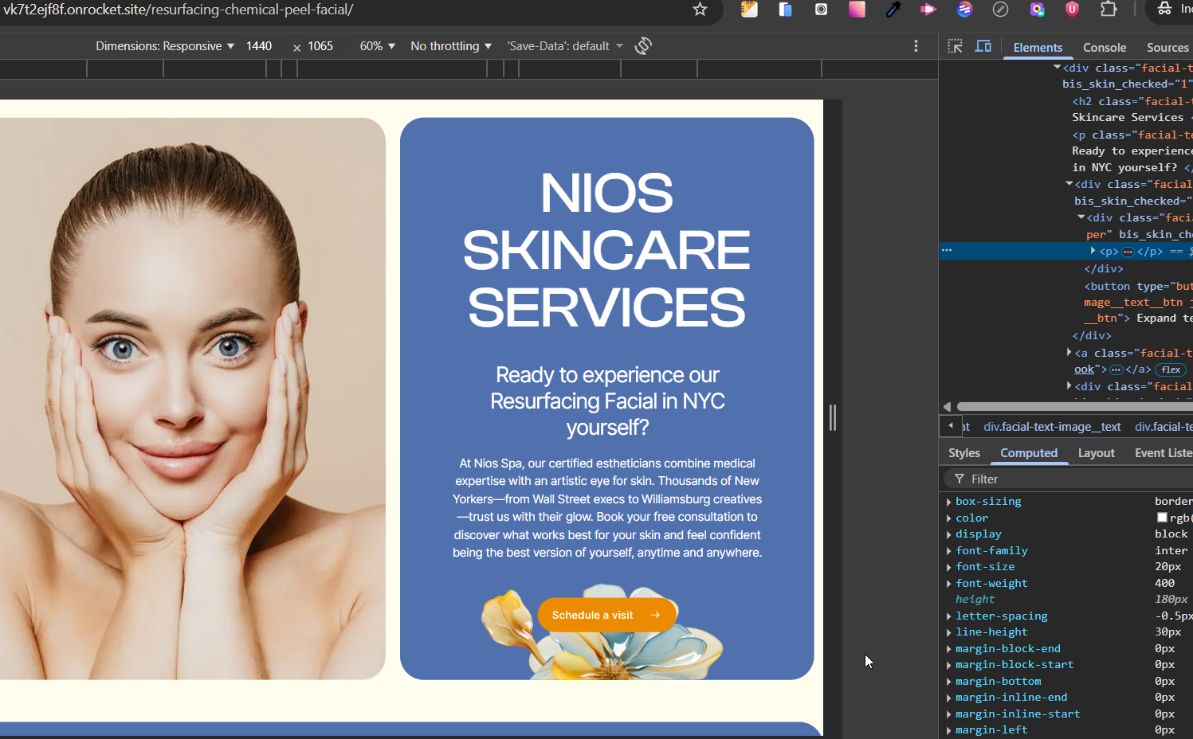Expand the line-height computed property
Image resolution: width=1193 pixels, height=739 pixels.
click(x=948, y=632)
